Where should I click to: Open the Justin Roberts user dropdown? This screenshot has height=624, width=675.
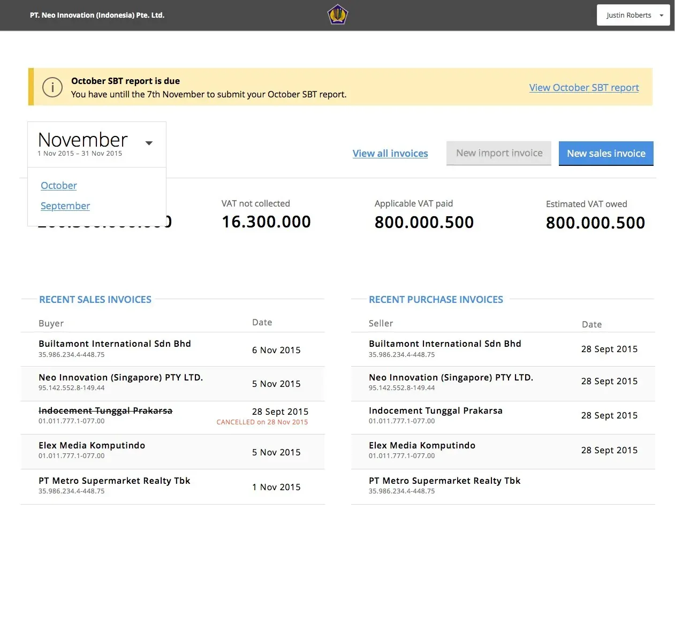pos(633,15)
